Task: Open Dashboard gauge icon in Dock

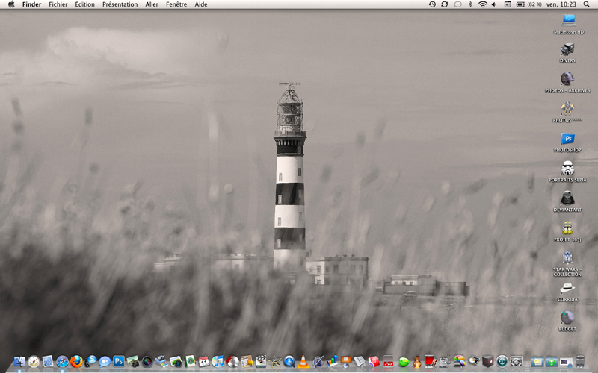Action: pos(34,362)
